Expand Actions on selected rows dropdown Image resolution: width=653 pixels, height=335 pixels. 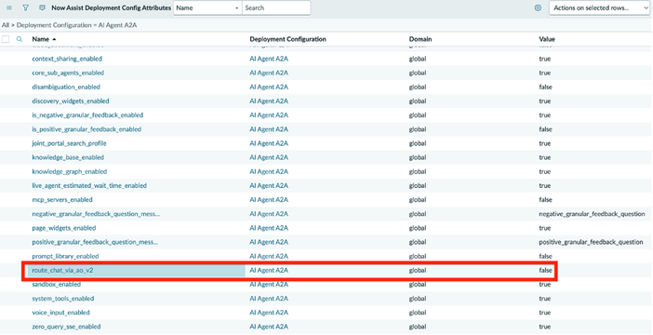(x=599, y=8)
